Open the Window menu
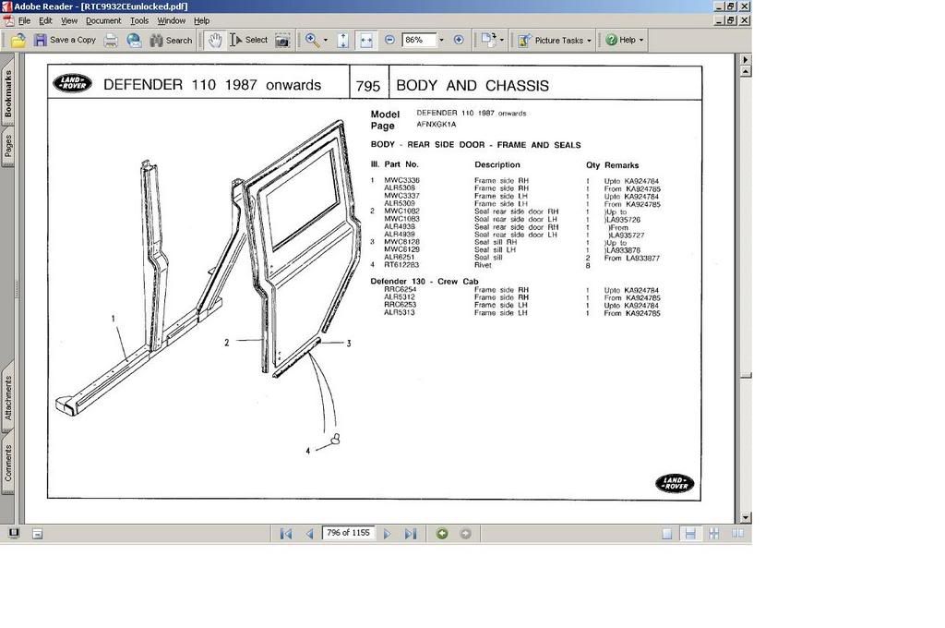 pyautogui.click(x=171, y=20)
